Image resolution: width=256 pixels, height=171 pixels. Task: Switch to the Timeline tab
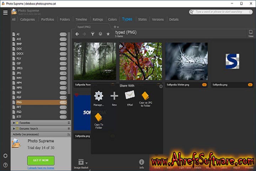pos(81,20)
